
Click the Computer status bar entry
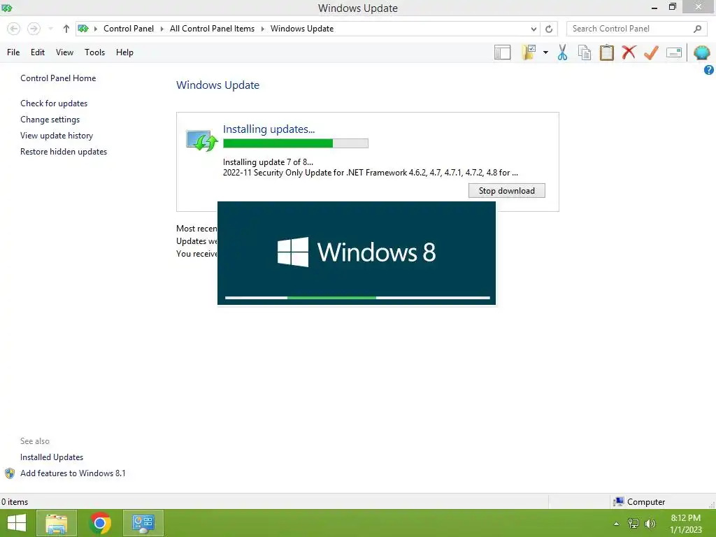tap(639, 502)
